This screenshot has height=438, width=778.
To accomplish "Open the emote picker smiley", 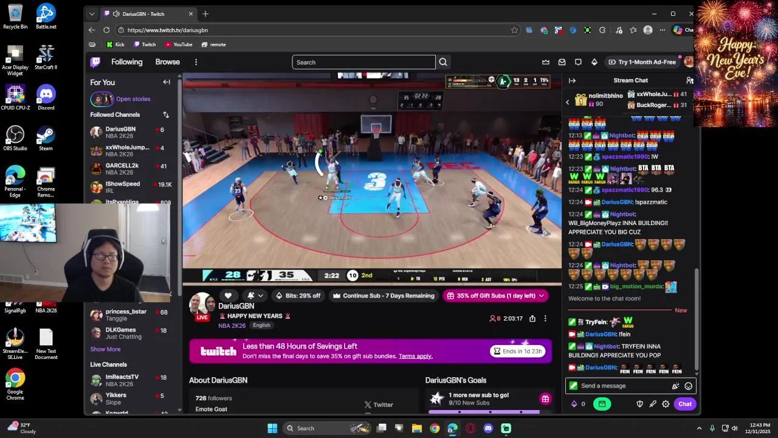I will pyautogui.click(x=688, y=386).
